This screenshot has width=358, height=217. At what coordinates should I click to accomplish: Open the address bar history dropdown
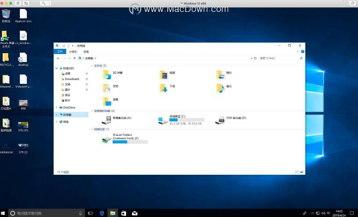pyautogui.click(x=251, y=58)
